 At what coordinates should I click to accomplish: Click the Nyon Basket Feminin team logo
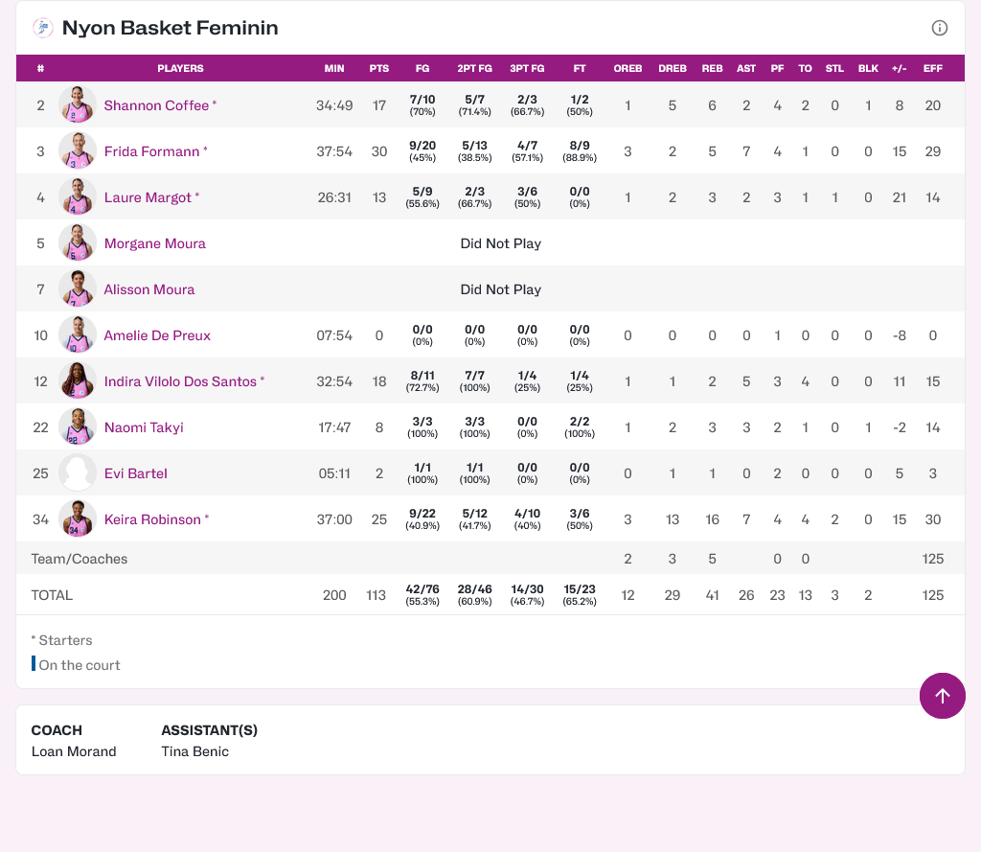click(x=43, y=28)
